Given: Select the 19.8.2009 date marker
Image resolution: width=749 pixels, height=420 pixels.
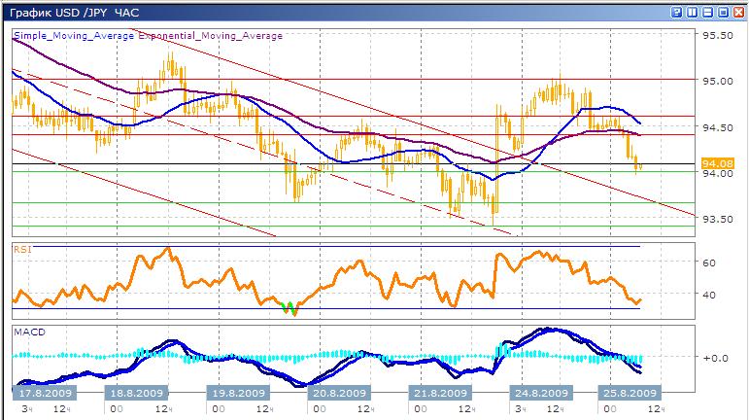Looking at the screenshot, I should 238,393.
